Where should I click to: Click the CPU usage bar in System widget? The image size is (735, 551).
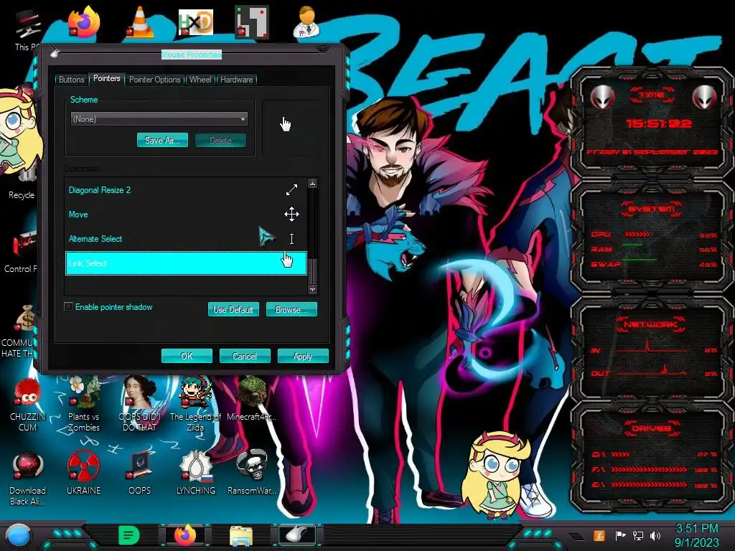(637, 234)
